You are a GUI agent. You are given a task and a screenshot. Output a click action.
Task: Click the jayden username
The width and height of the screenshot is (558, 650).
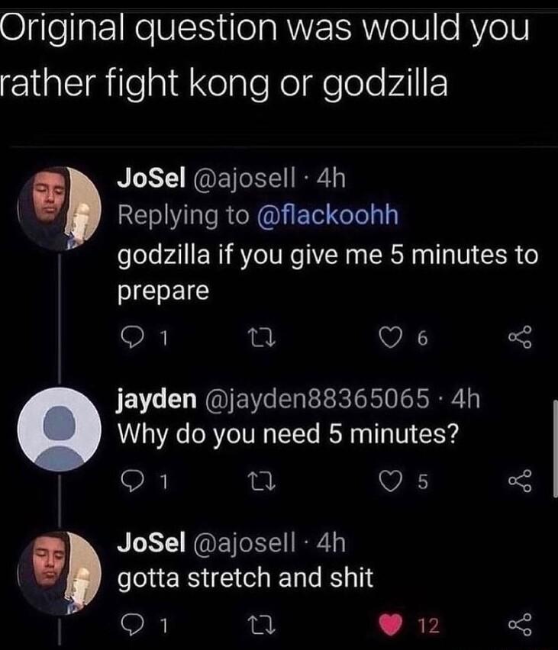156,399
